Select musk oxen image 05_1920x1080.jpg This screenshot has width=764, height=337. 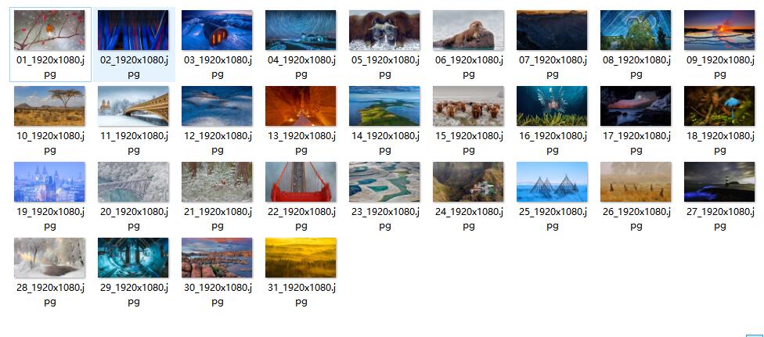(x=384, y=30)
